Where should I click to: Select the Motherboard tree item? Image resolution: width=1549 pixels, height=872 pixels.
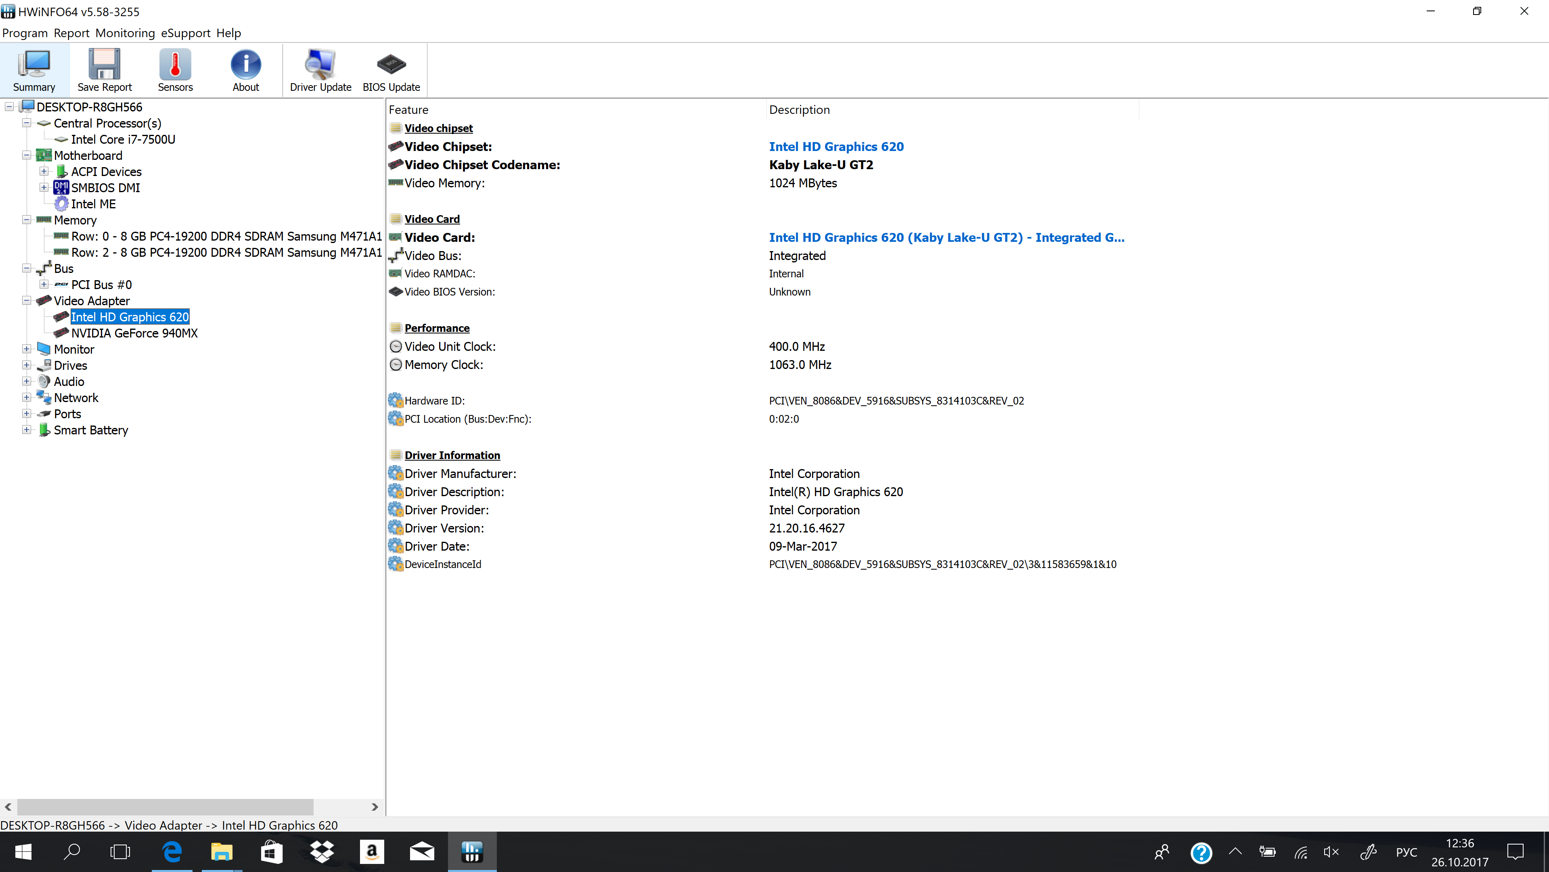pos(88,156)
